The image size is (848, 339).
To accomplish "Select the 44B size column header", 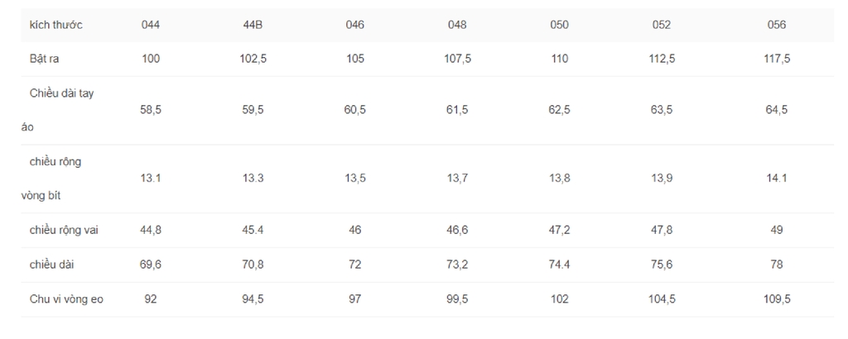I will click(x=253, y=25).
